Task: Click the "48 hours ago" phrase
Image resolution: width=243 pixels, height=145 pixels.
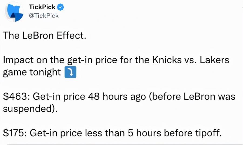Action: [x=117, y=96]
